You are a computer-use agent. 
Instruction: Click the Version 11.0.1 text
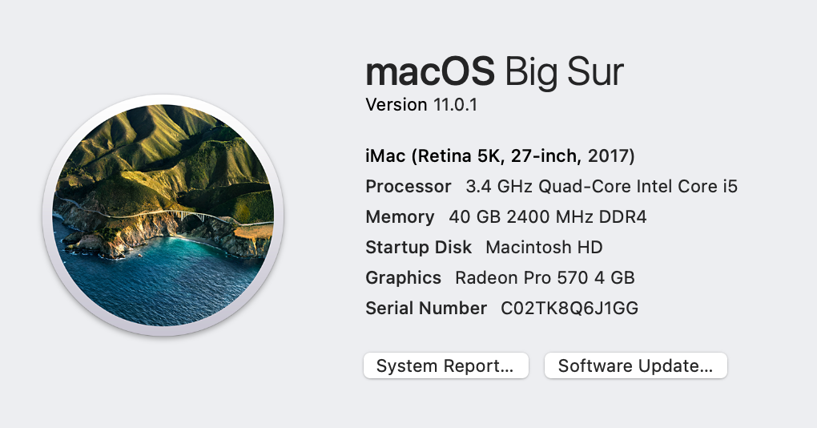421,105
